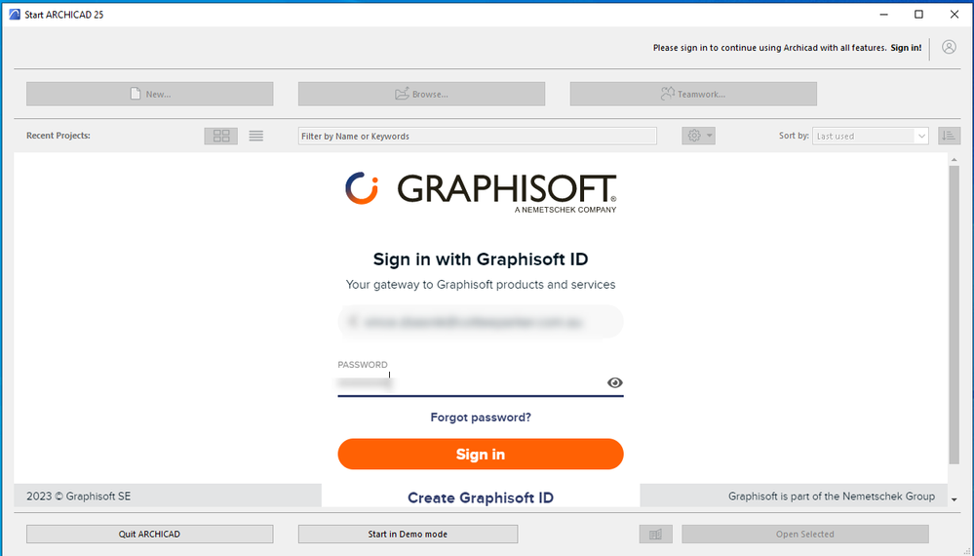Click the Graphisoft logo
The image size is (974, 556).
tap(480, 192)
